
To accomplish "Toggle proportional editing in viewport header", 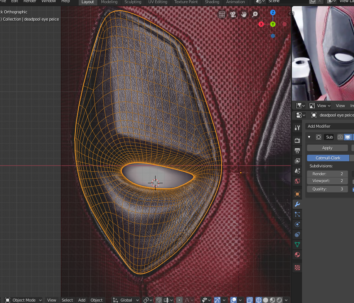I will click(x=179, y=300).
